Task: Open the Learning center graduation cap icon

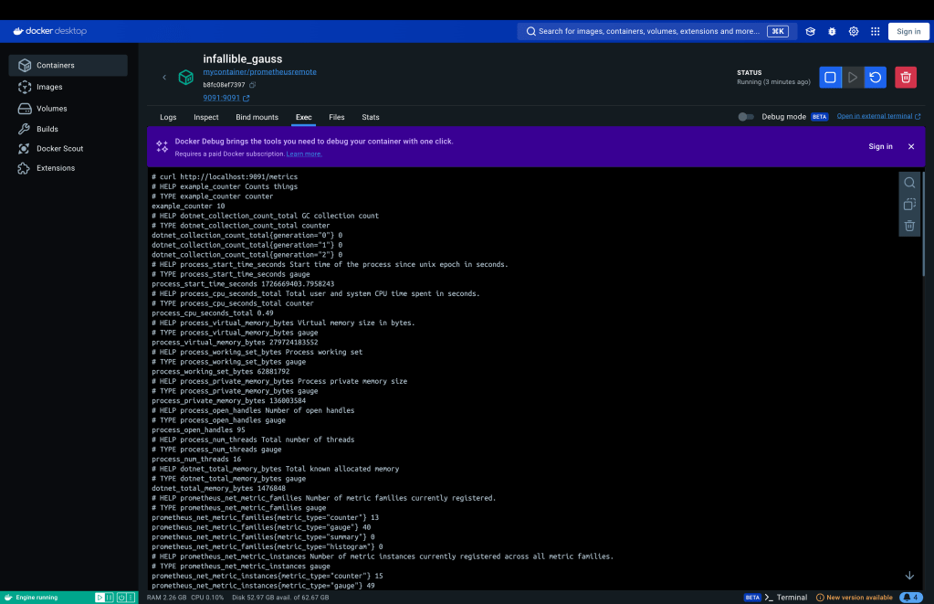Action: [810, 32]
